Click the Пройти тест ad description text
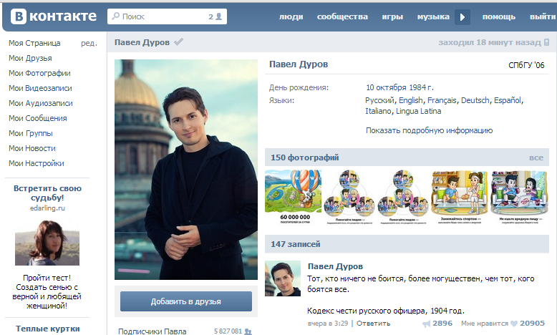The height and width of the screenshot is (335, 557). pos(47,291)
